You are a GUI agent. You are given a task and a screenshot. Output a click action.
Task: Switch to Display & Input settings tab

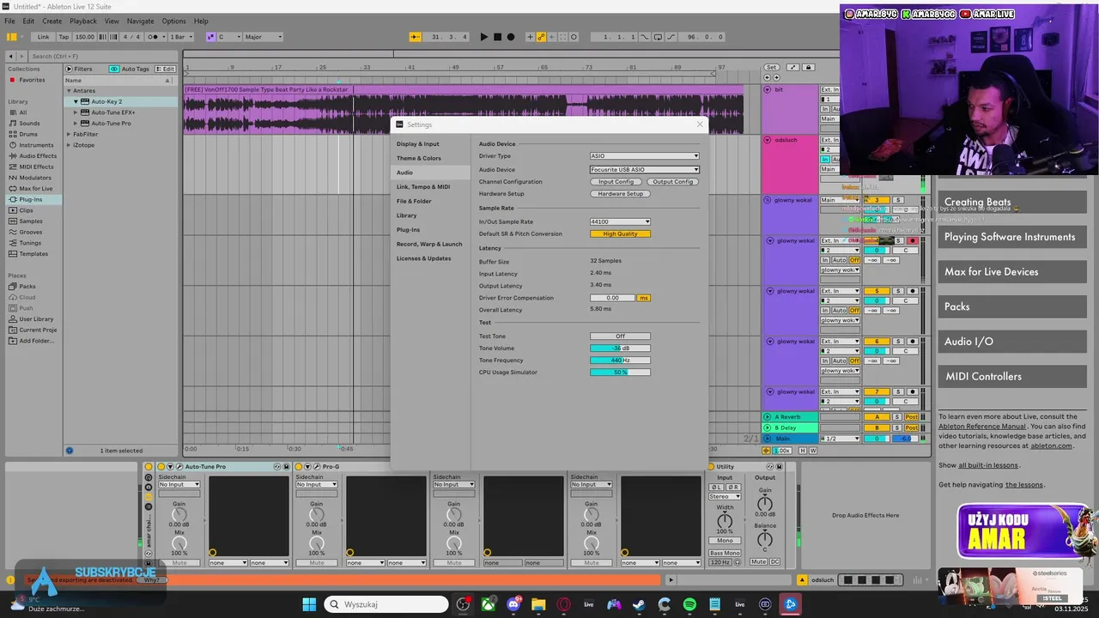[x=418, y=144]
